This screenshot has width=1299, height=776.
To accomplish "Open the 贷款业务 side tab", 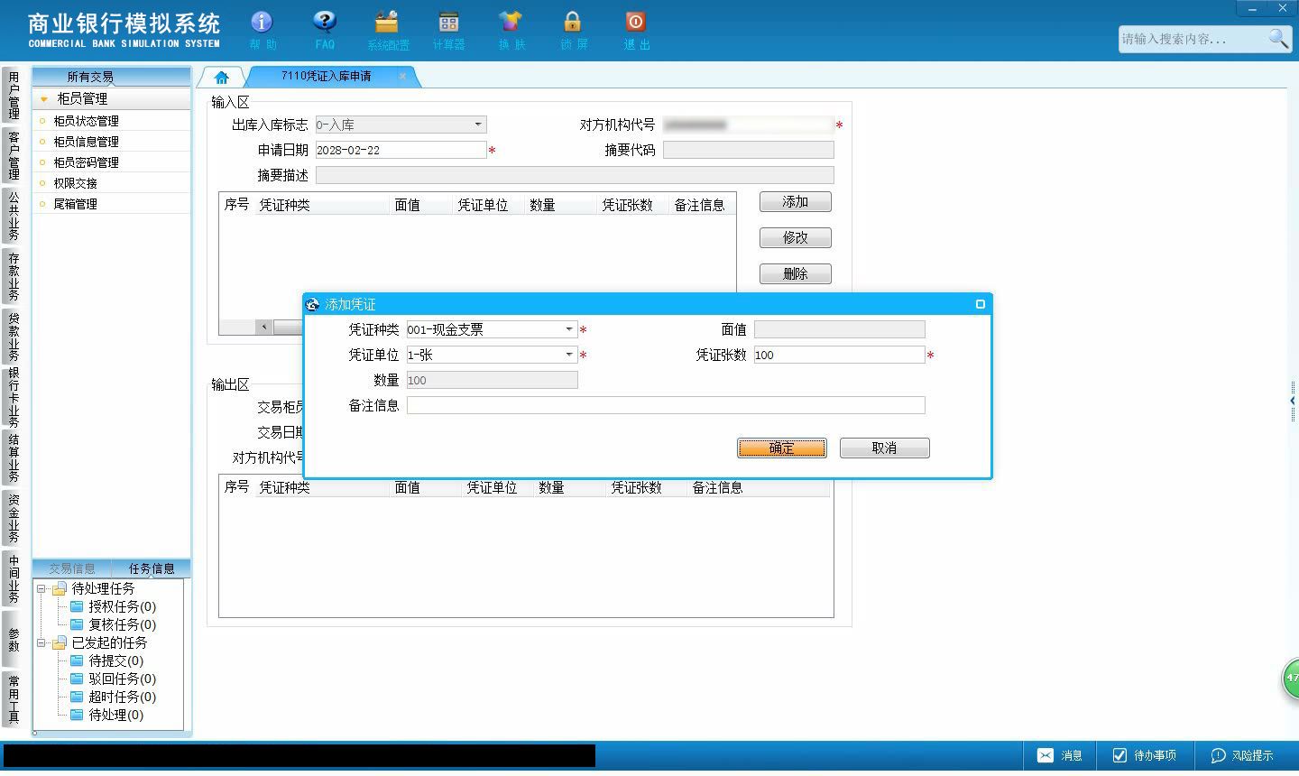I will [14, 336].
